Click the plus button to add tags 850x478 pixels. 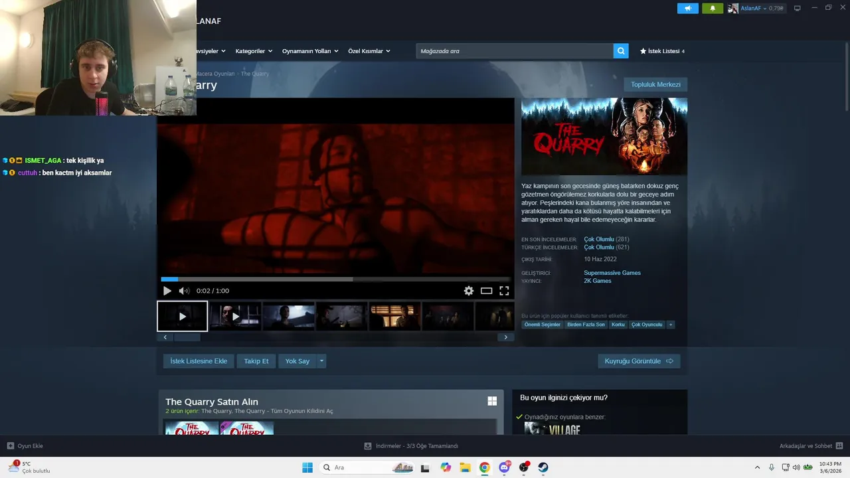point(671,325)
